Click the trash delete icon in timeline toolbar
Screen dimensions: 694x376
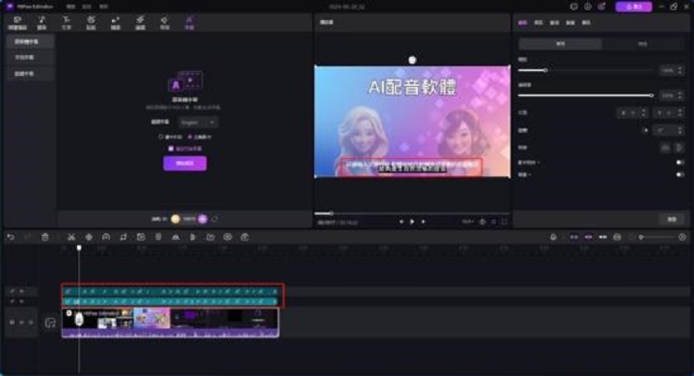tap(45, 237)
